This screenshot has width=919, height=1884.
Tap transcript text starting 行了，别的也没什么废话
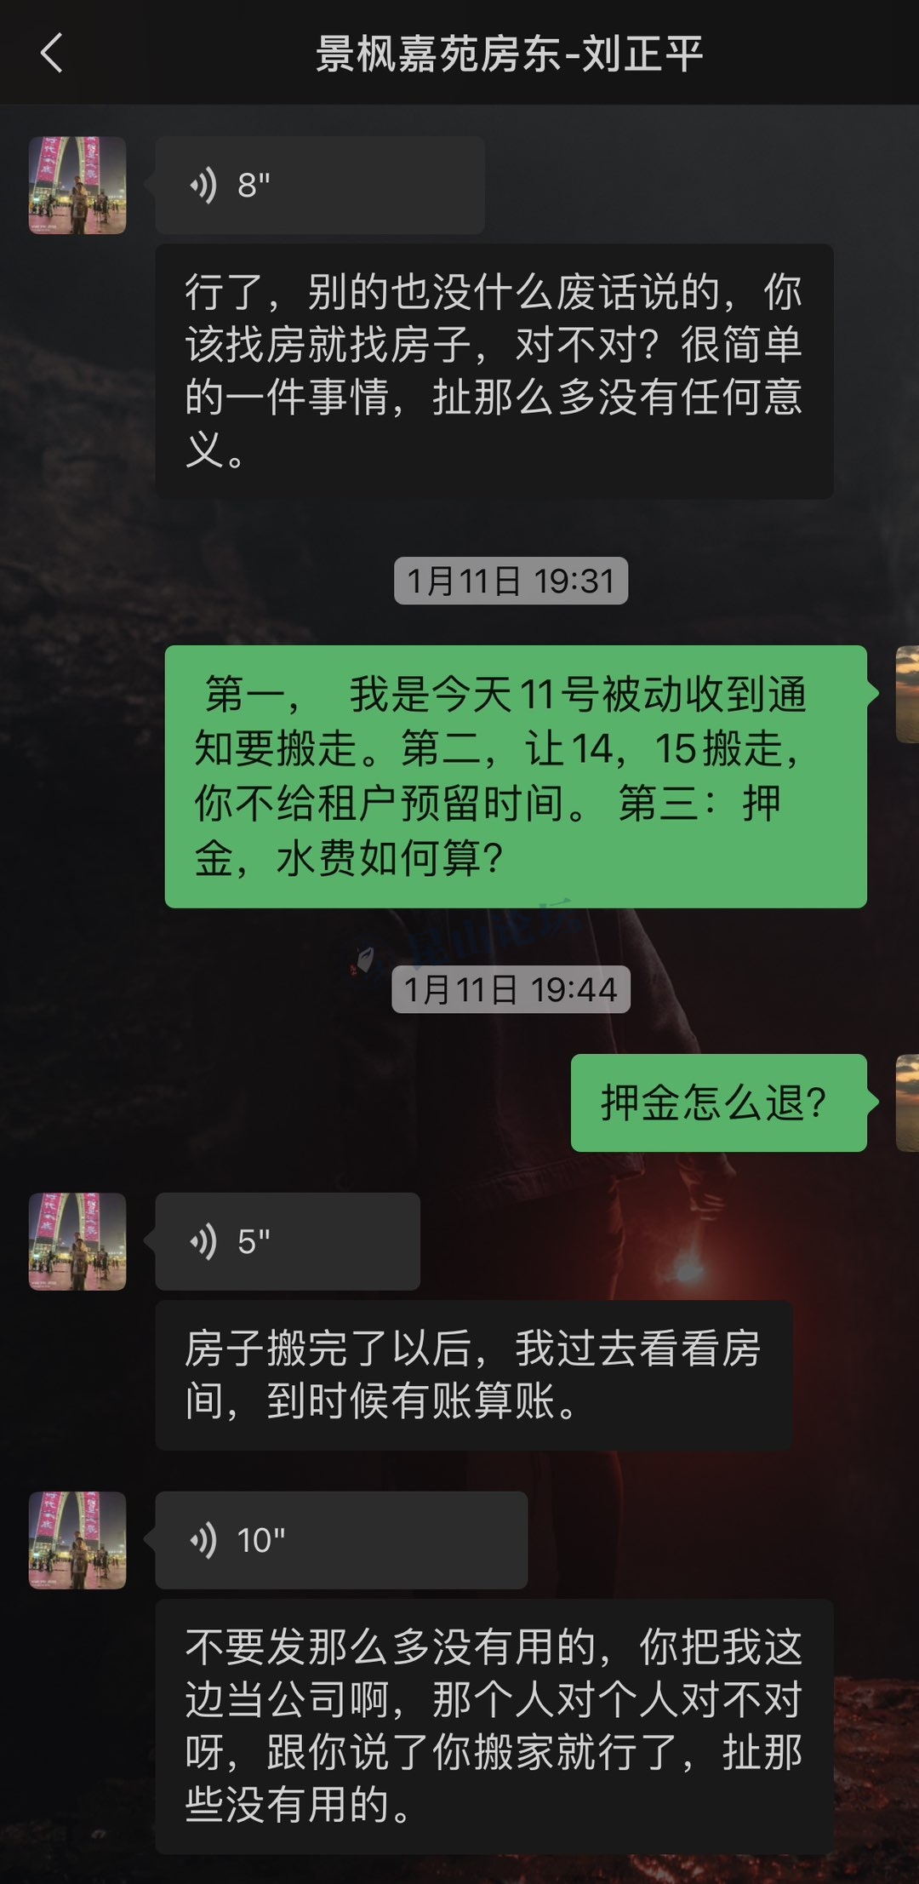[x=494, y=371]
